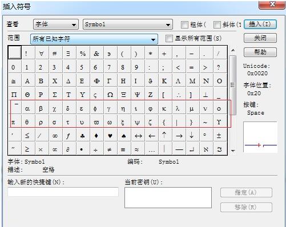The image size is (286, 227).
Task: Click the 当前密钥 list box
Action: point(168,197)
